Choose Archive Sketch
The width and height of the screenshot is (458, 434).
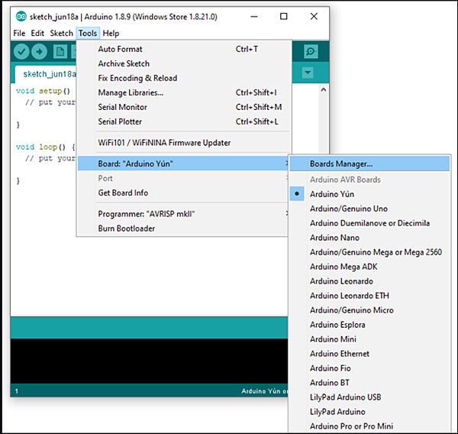pyautogui.click(x=183, y=63)
